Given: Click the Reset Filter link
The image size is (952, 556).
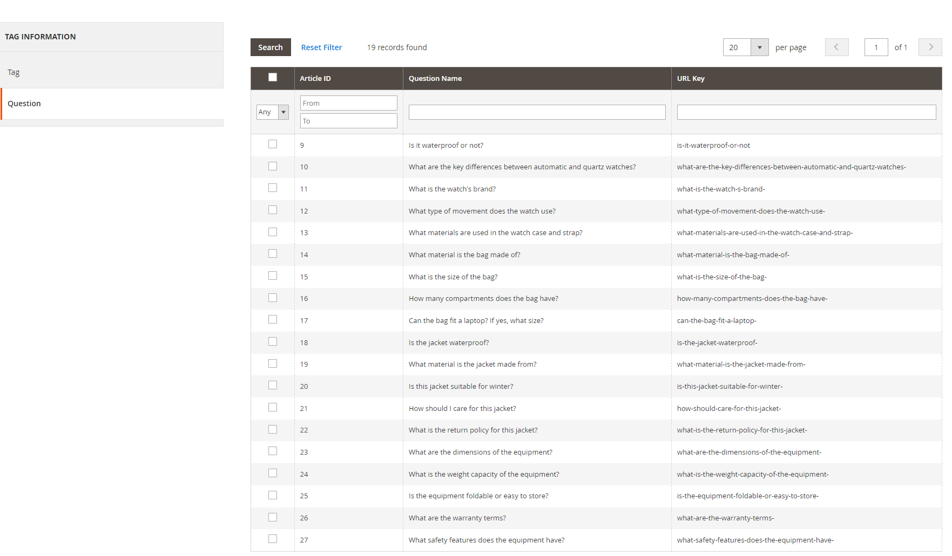Looking at the screenshot, I should pos(321,47).
